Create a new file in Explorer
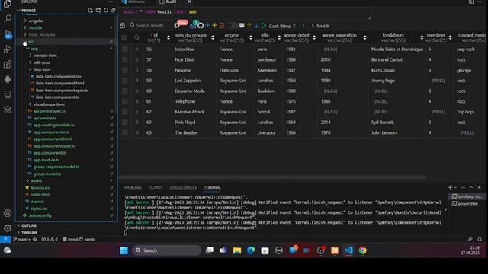 90,10
